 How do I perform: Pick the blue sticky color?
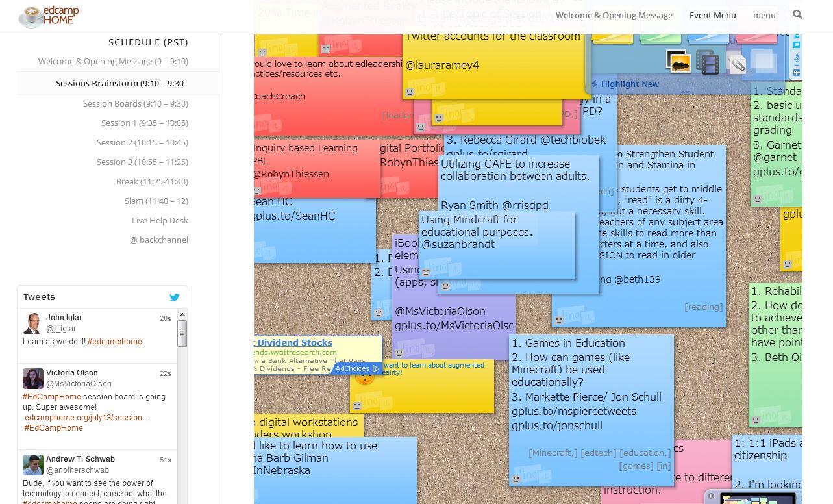pos(708,38)
